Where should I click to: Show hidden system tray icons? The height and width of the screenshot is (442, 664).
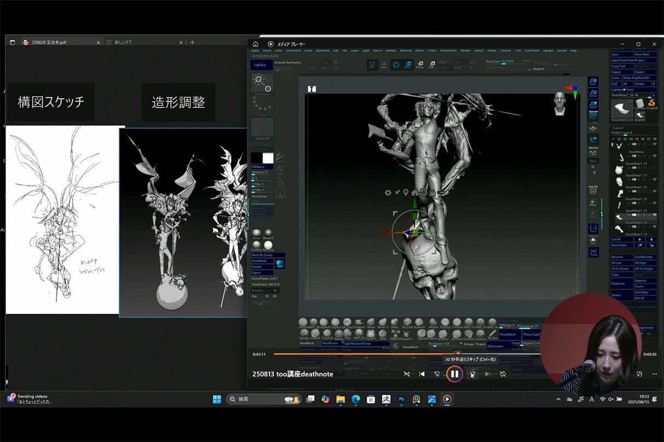(x=558, y=399)
